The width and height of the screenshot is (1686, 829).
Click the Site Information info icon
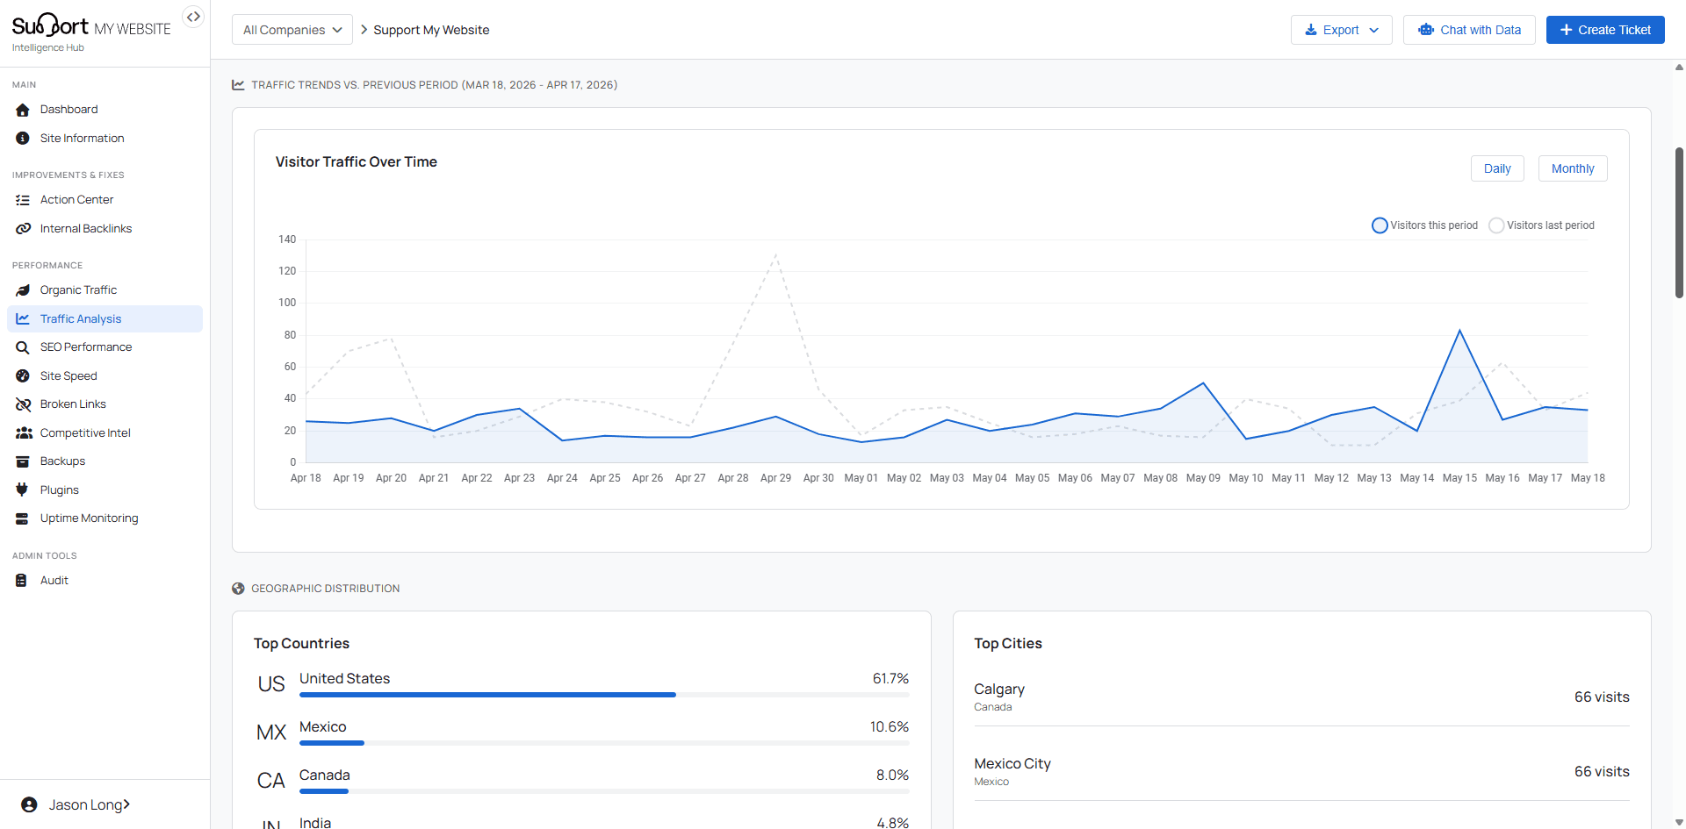coord(23,139)
